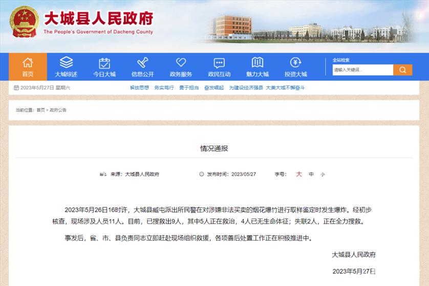Click the calendar icon beside the date

16,88
